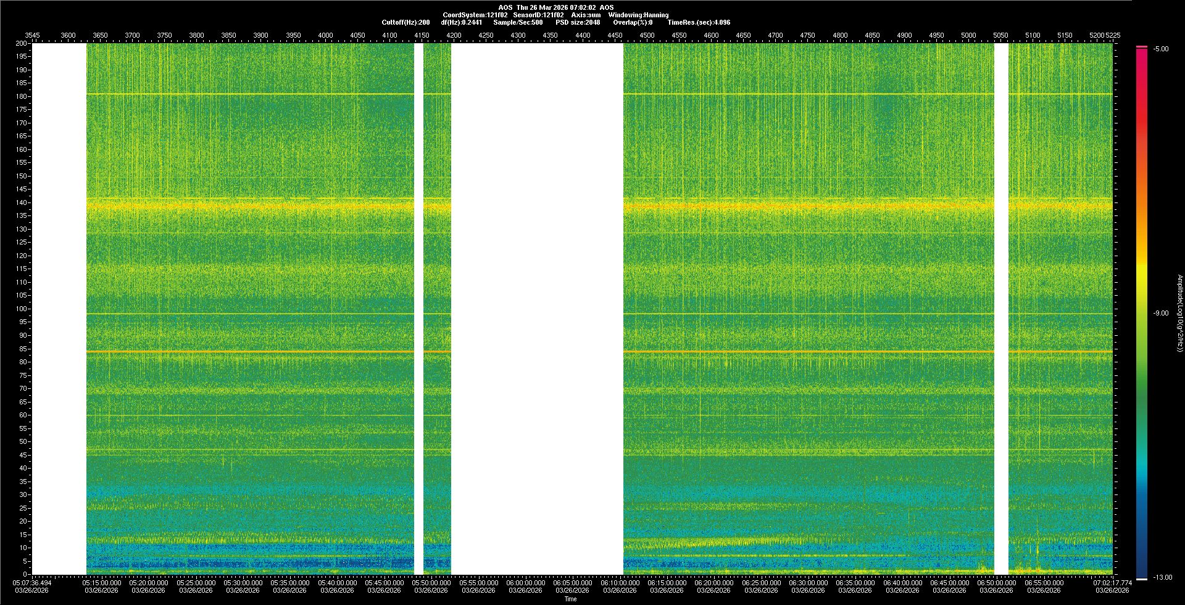Click the 3650 tick on the top axis

(100, 35)
